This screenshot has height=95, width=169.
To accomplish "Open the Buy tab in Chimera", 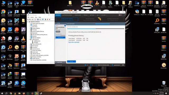I will (x=98, y=15).
